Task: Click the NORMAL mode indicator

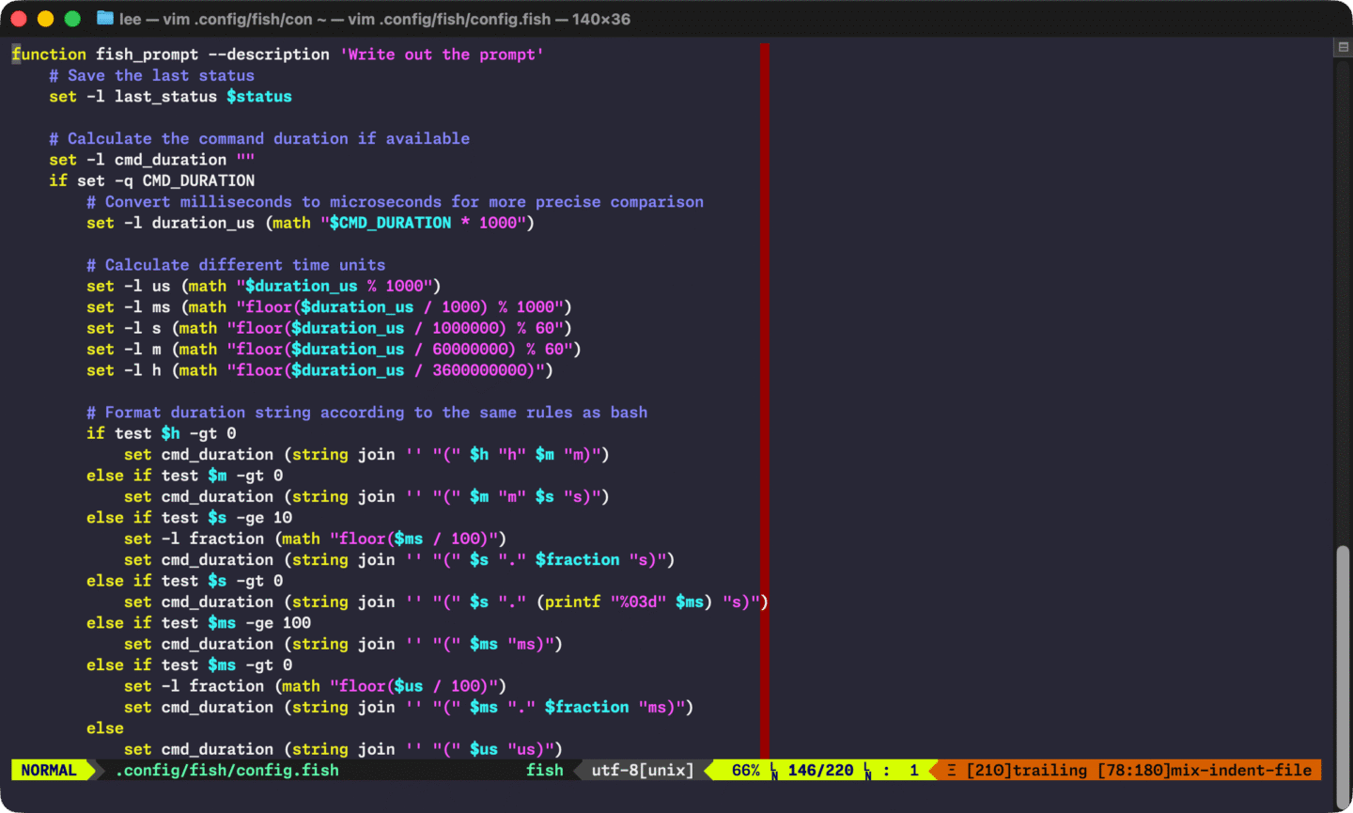Action: coord(49,771)
